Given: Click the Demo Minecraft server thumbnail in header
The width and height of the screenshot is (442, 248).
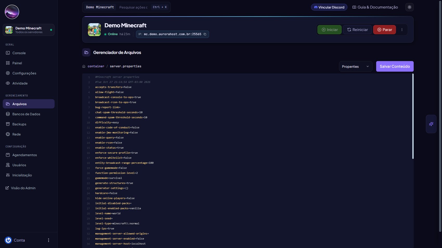Looking at the screenshot, I should pos(94,30).
